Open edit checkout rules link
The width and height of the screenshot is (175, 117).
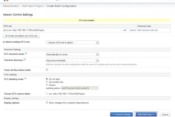(x=147, y=30)
